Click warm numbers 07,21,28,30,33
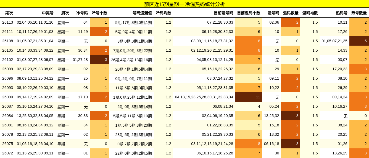The width and height of the screenshot is (369, 158). pyautogui.click(x=220, y=23)
